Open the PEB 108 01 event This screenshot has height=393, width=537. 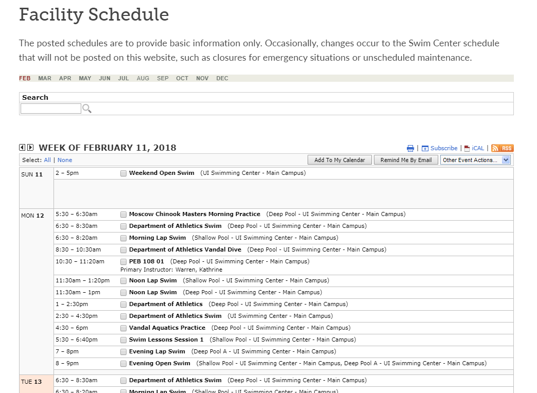tap(147, 261)
